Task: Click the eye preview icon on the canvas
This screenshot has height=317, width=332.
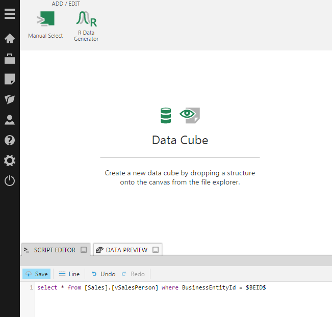Action: pos(190,115)
